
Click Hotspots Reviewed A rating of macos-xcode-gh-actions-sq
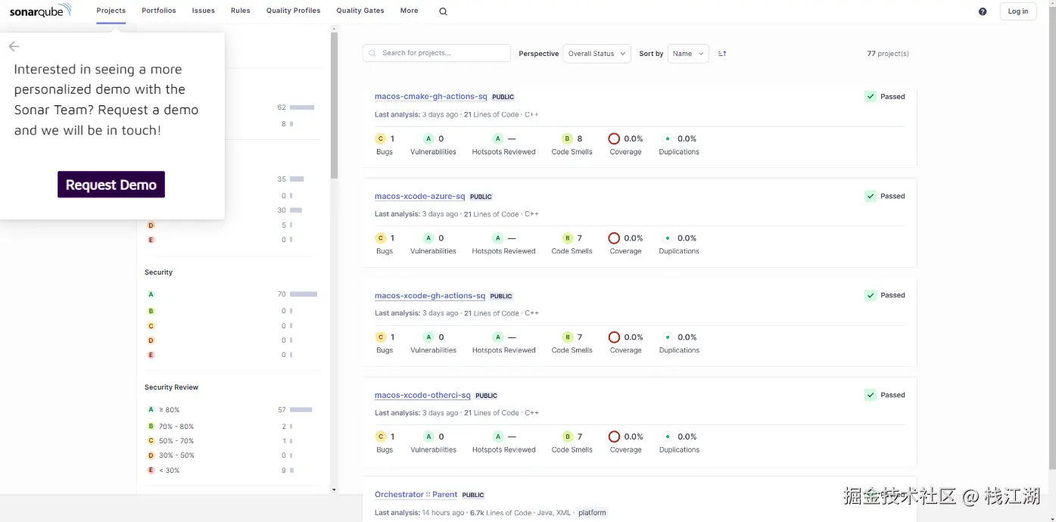tap(497, 337)
